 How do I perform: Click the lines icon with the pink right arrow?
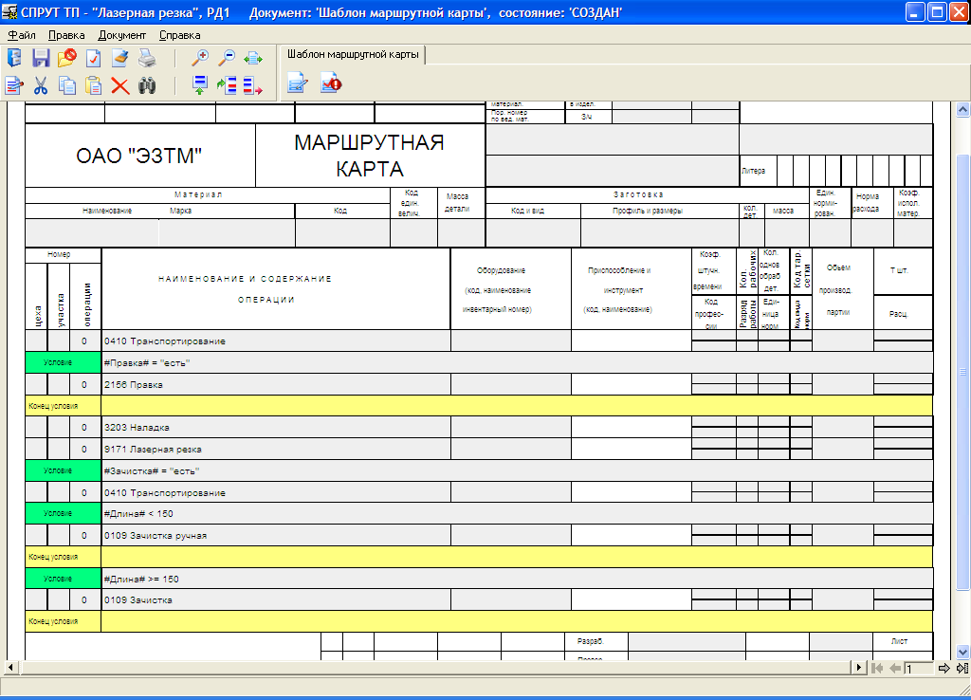252,85
